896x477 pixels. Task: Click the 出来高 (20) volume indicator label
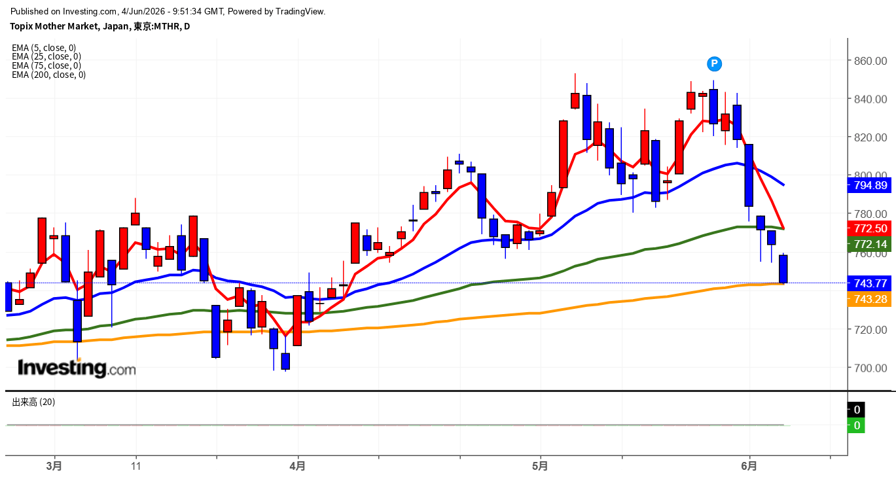pos(33,402)
